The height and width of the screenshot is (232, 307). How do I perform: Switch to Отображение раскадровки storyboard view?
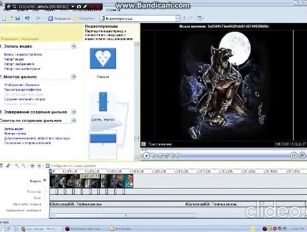(71, 166)
